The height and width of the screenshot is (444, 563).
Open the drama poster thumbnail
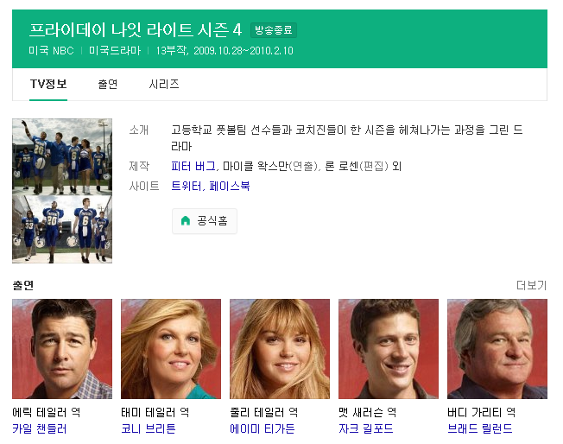[x=62, y=191]
